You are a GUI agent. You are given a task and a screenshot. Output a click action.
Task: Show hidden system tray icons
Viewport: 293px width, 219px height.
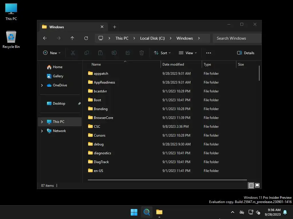[233, 212]
